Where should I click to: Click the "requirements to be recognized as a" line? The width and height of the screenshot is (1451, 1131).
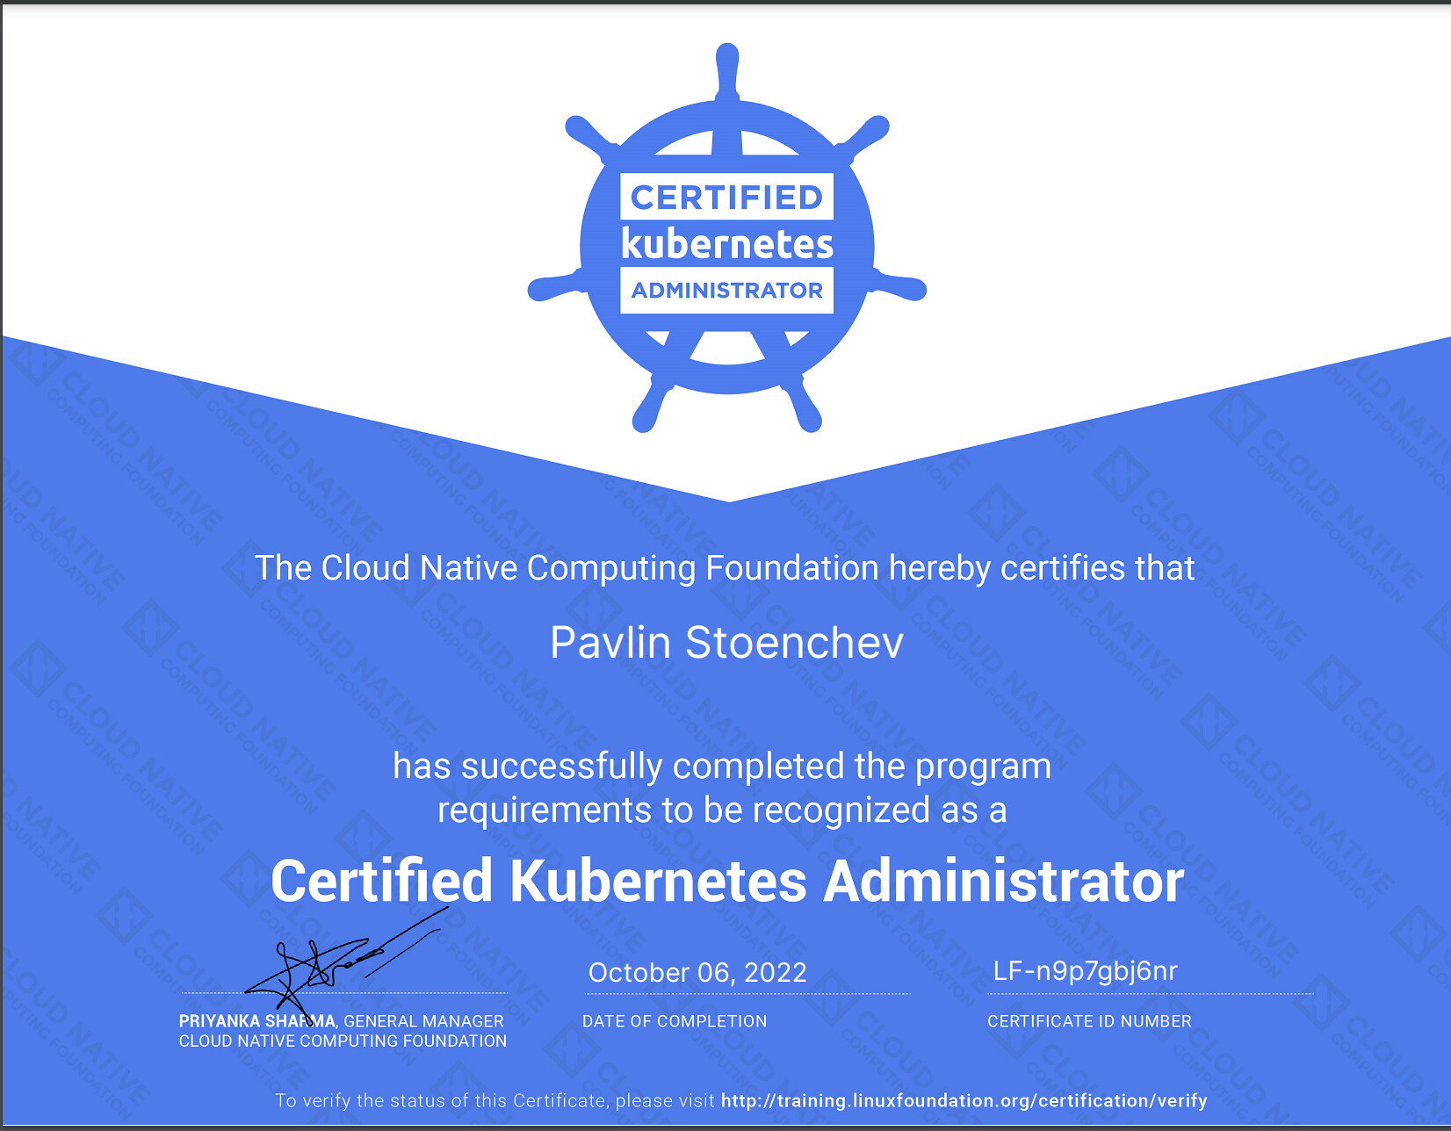coord(722,810)
